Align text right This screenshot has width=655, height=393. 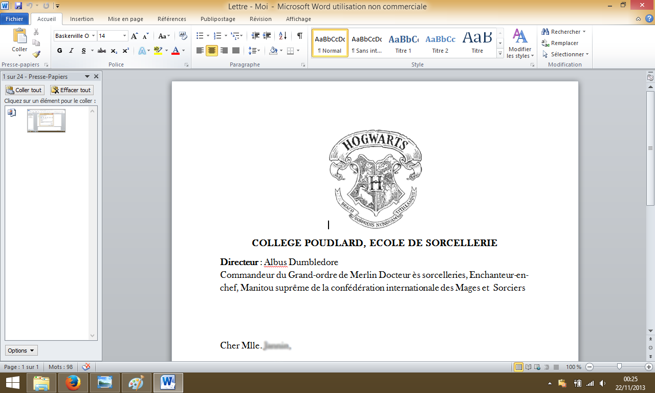point(224,51)
